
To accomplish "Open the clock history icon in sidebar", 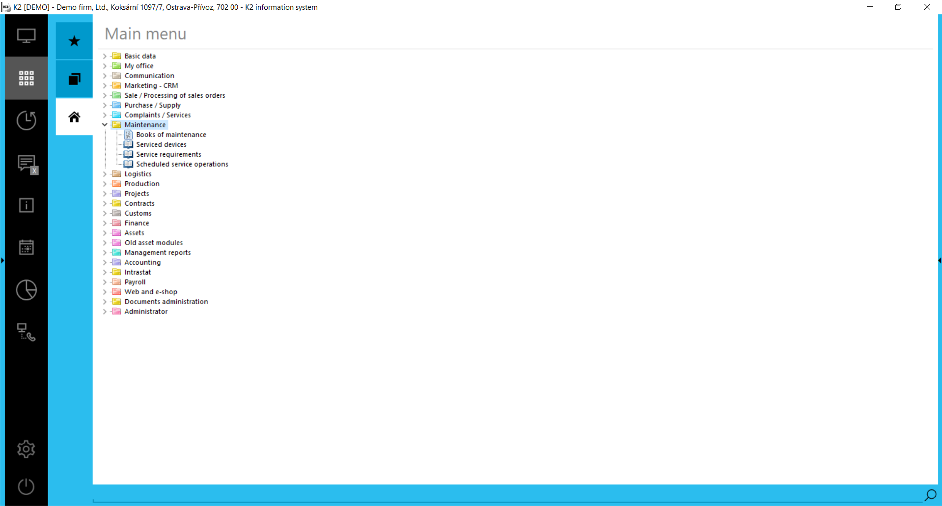I will [x=27, y=120].
